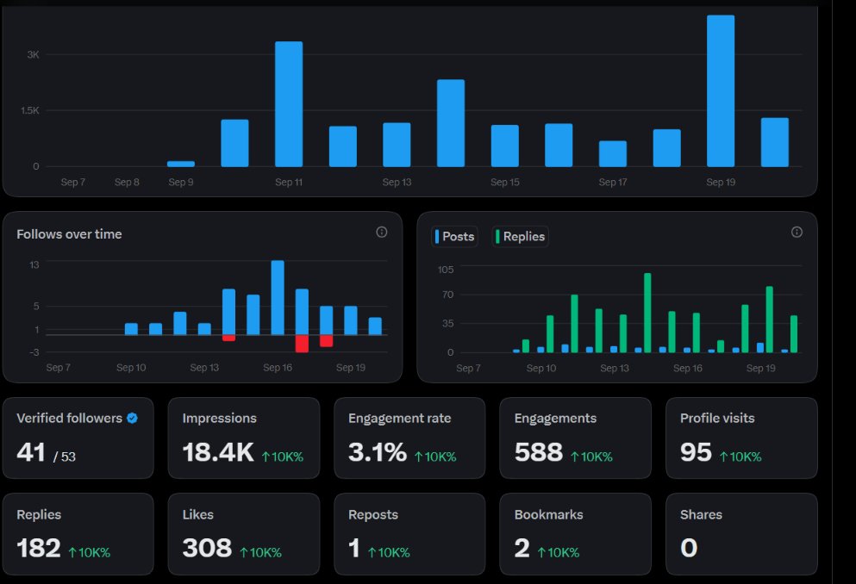Open the Replies 182 stat card
Screen dimensions: 856x584
coord(78,534)
